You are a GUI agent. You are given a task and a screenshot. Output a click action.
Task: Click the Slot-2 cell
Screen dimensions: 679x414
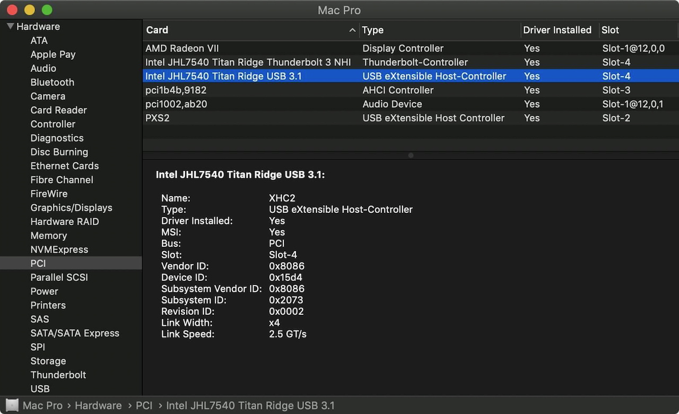pyautogui.click(x=616, y=118)
